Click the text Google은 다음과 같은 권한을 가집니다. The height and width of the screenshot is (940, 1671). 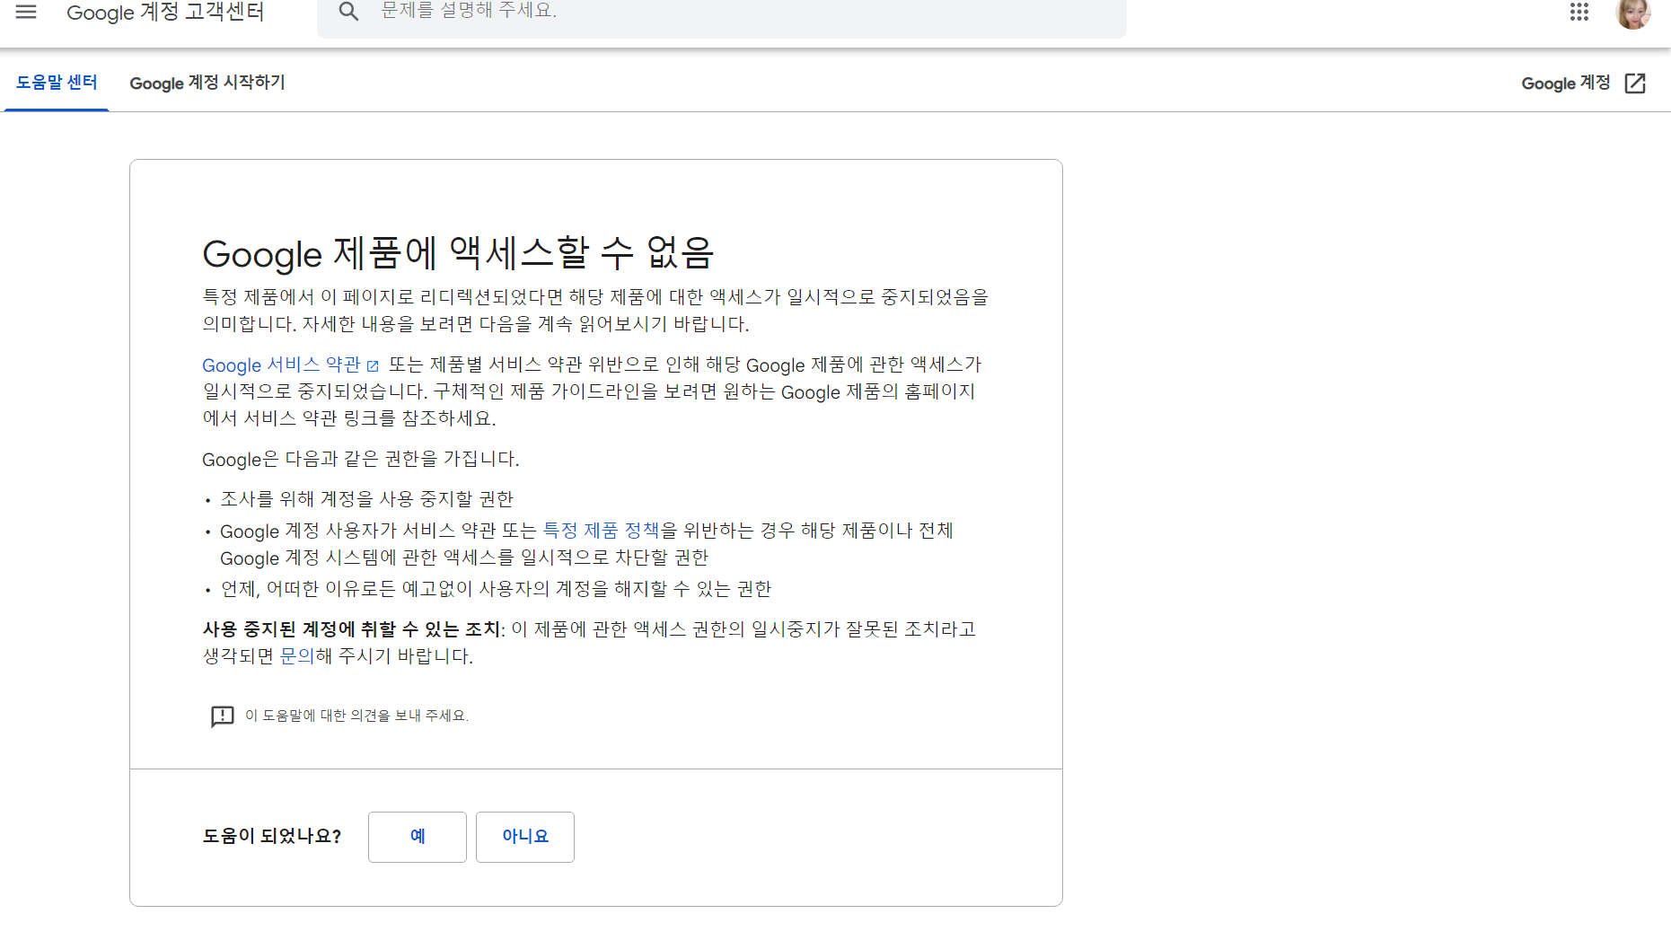(x=361, y=459)
